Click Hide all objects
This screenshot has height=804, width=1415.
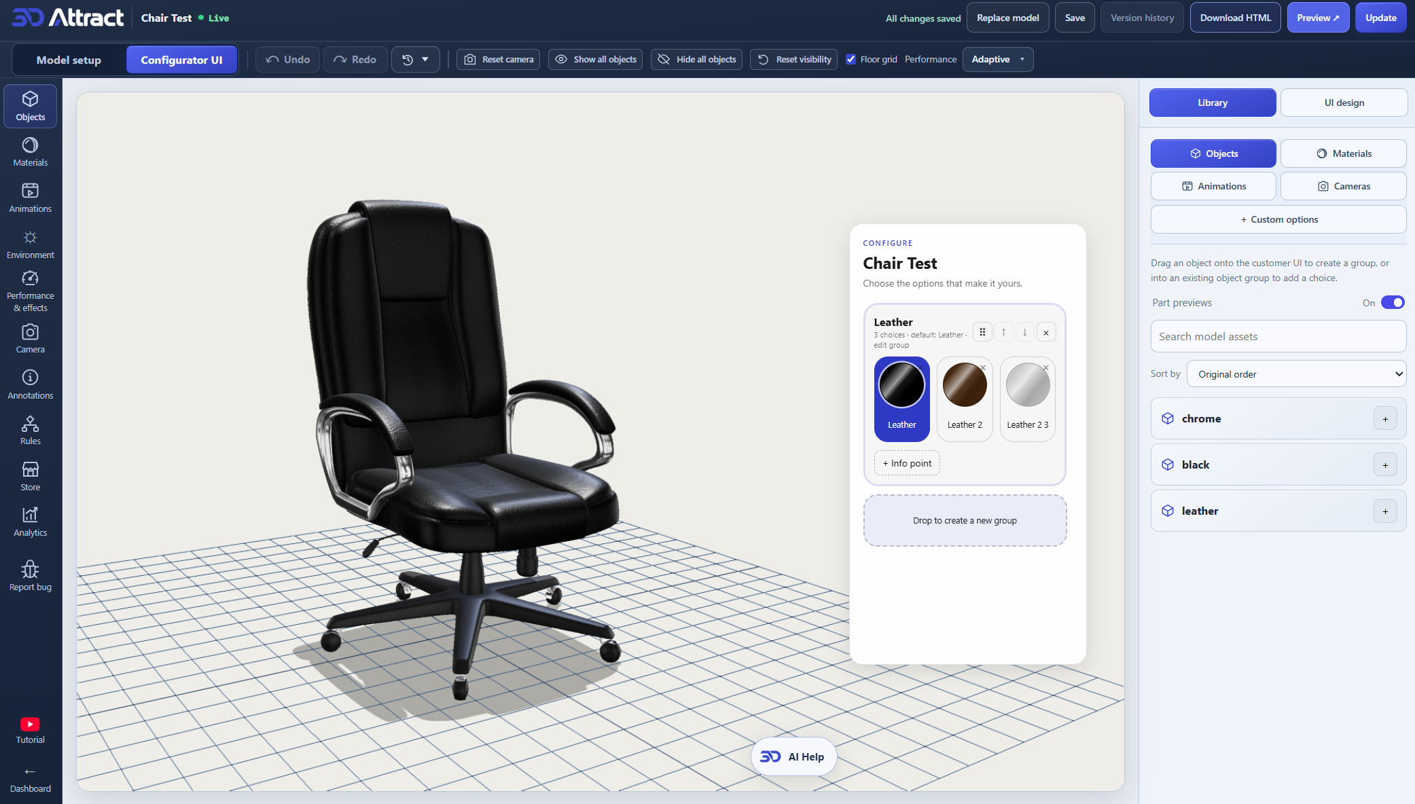tap(696, 59)
